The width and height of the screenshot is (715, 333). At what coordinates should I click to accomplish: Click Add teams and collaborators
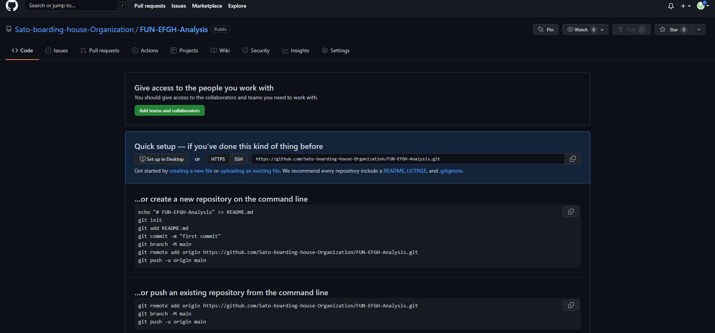coord(169,110)
